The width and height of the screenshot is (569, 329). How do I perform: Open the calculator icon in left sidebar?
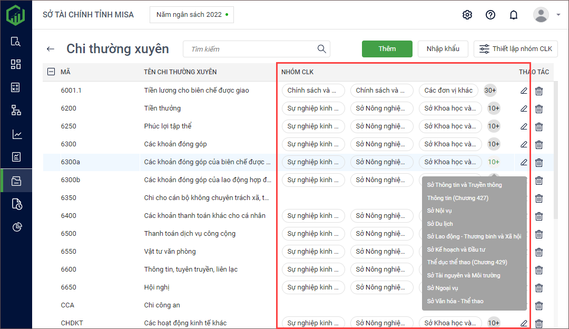16,87
